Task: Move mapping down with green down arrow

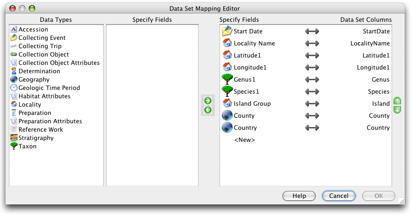Action: click(x=397, y=110)
